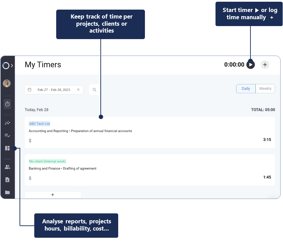Open the contact document icon in the sidebar

point(8,180)
